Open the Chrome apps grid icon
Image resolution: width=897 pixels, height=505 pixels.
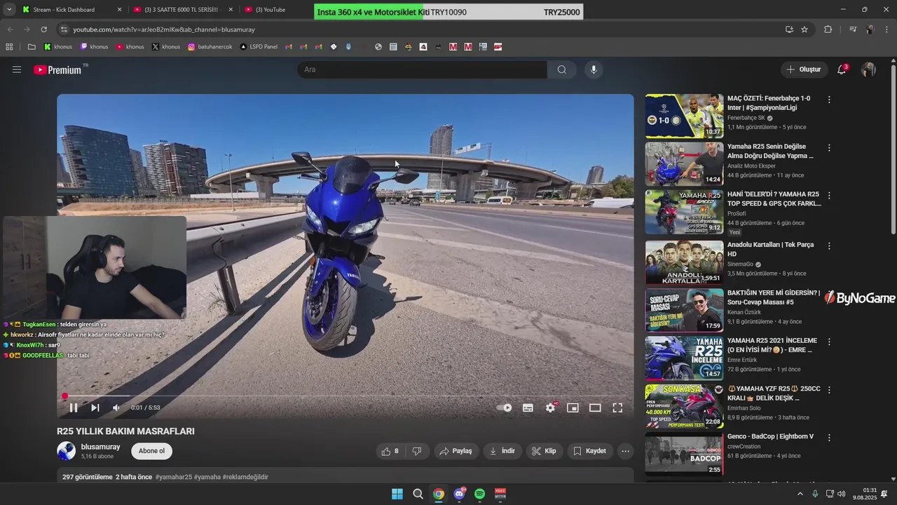tap(10, 47)
